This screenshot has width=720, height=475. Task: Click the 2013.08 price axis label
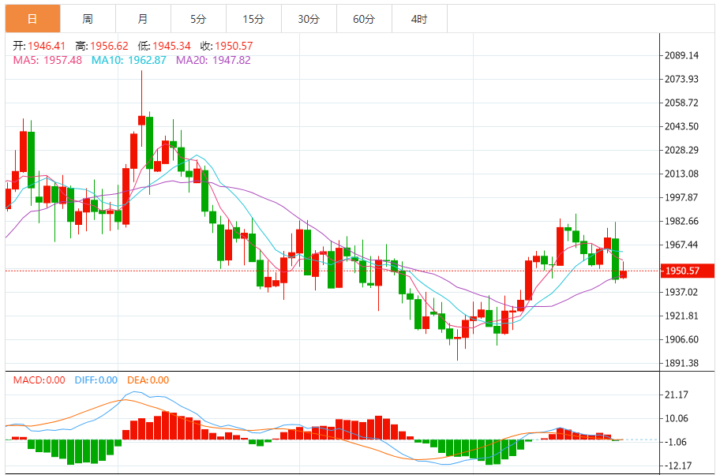[681, 174]
